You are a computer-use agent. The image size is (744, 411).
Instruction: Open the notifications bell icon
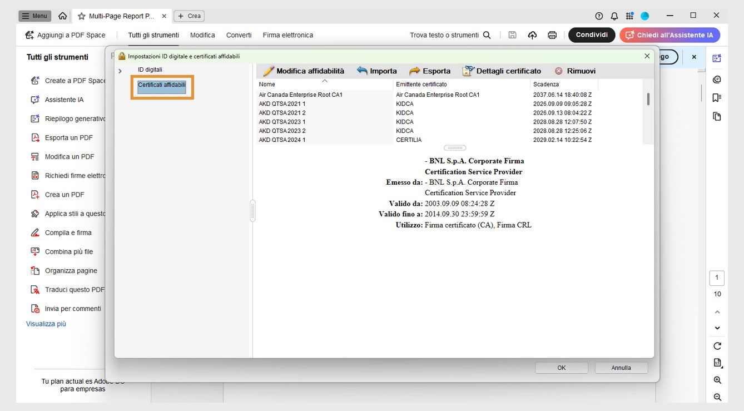614,16
